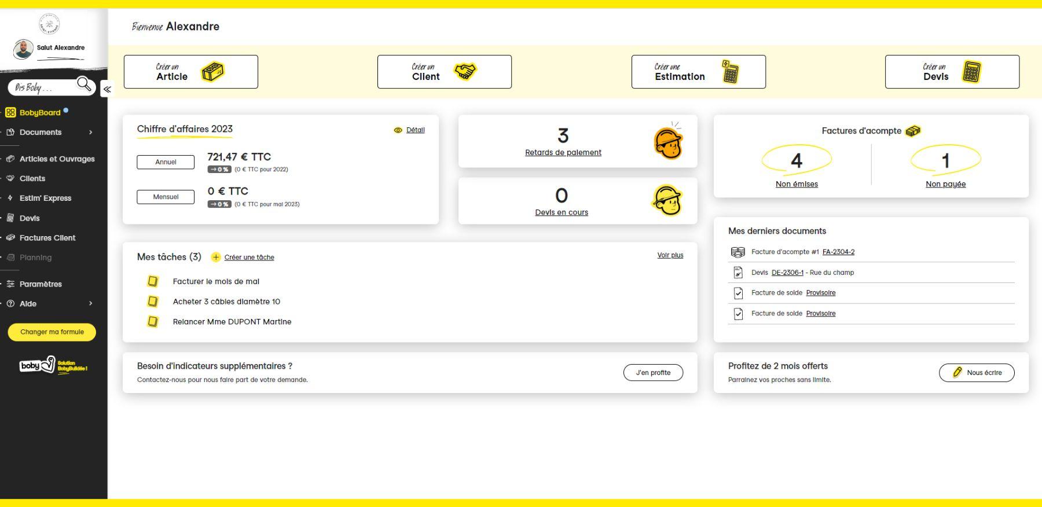
Task: Open the first Provisoire invoice link
Action: (821, 293)
